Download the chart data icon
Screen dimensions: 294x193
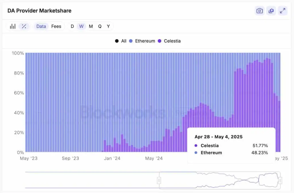pyautogui.click(x=271, y=11)
